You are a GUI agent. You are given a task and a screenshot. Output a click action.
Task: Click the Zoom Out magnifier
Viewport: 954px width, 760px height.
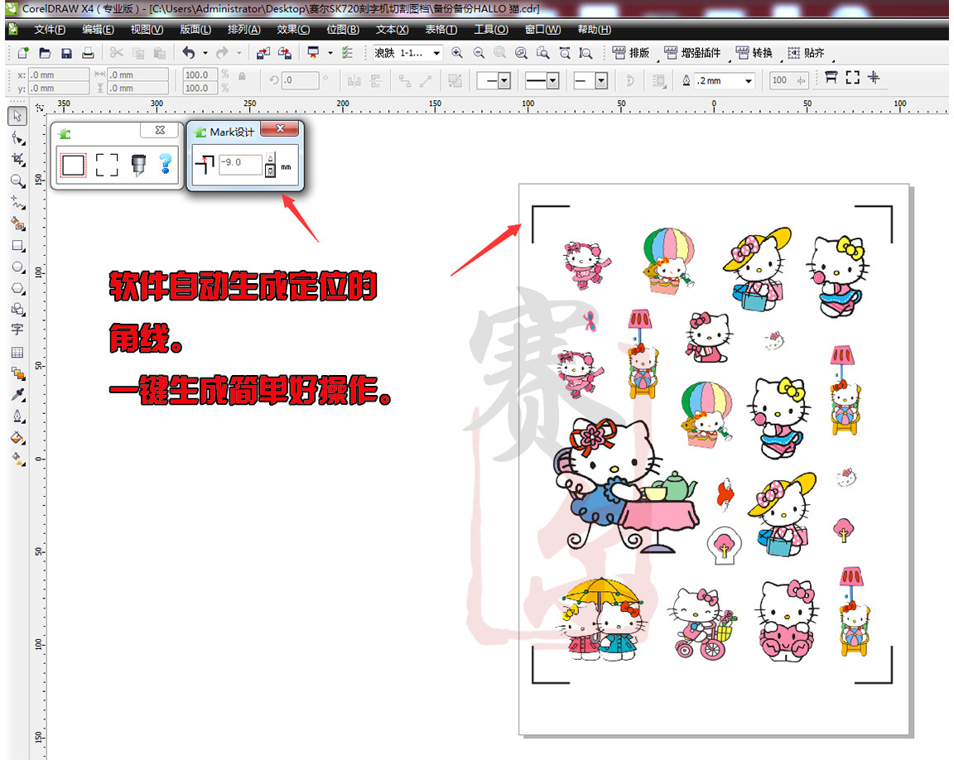479,53
